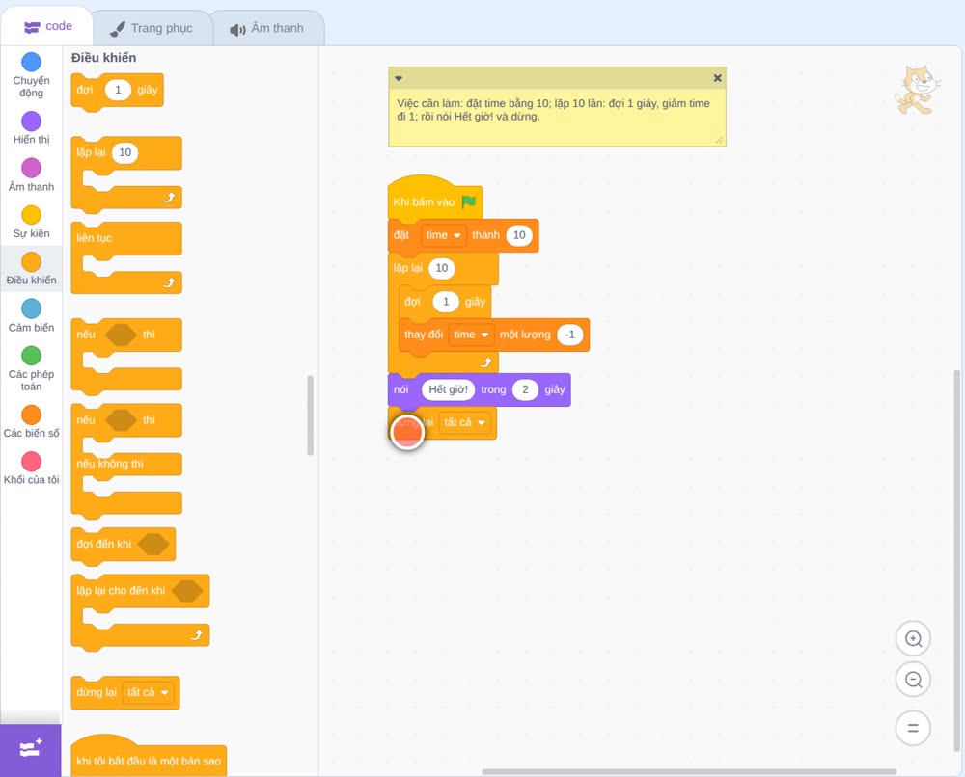Select the Các biến số category circle
Screen dimensions: 965x777
[x=32, y=415]
